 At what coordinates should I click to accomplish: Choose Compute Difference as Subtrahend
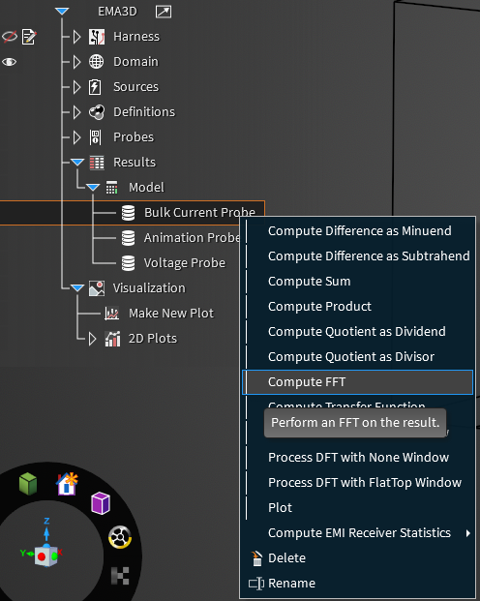coord(360,256)
